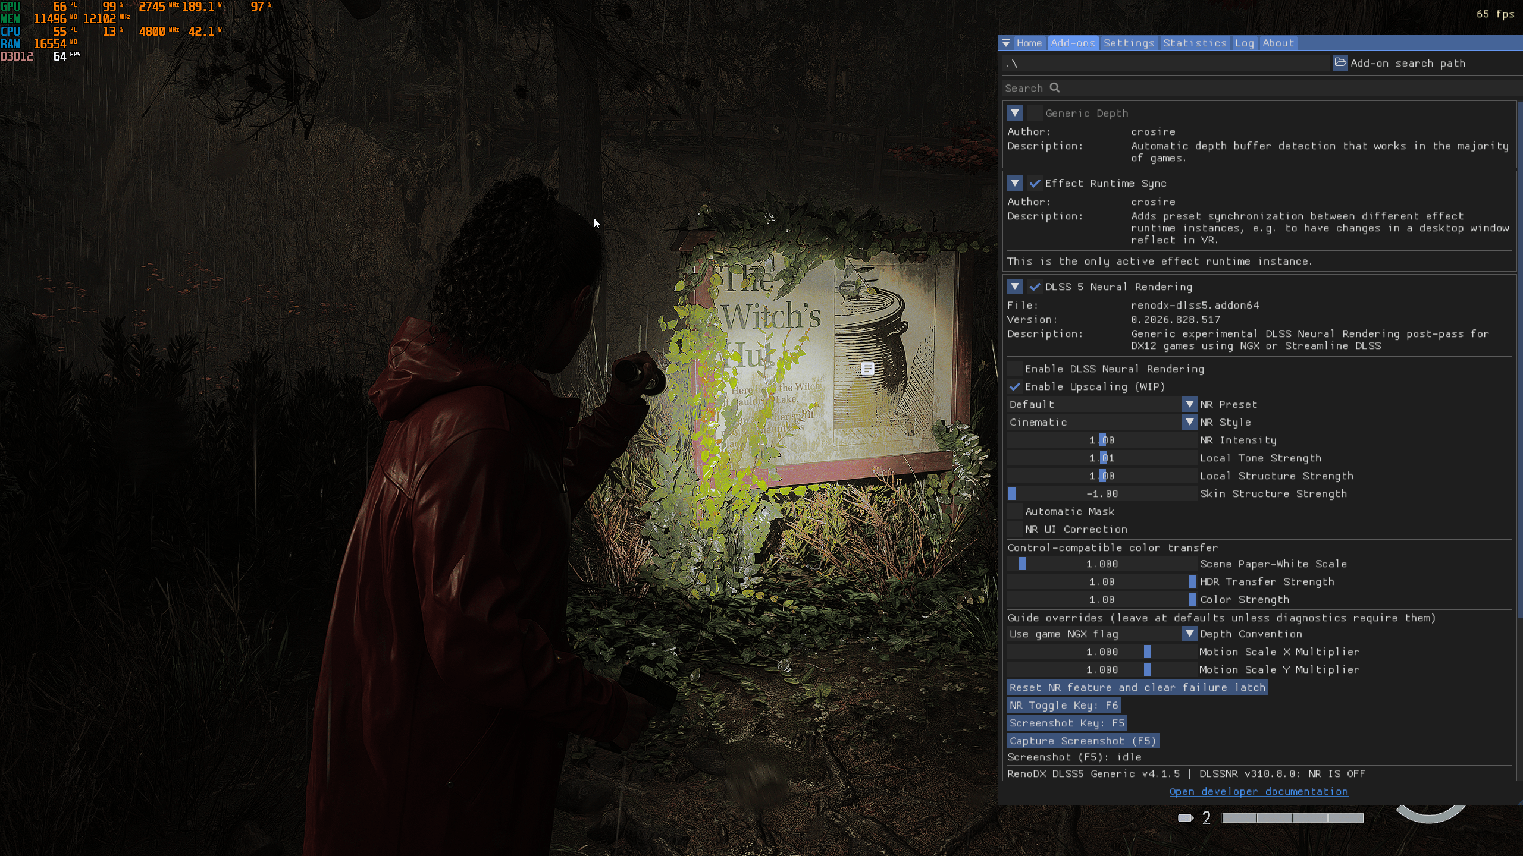Collapse the ReShade overlay window triangle
This screenshot has width=1523, height=856.
click(1006, 43)
